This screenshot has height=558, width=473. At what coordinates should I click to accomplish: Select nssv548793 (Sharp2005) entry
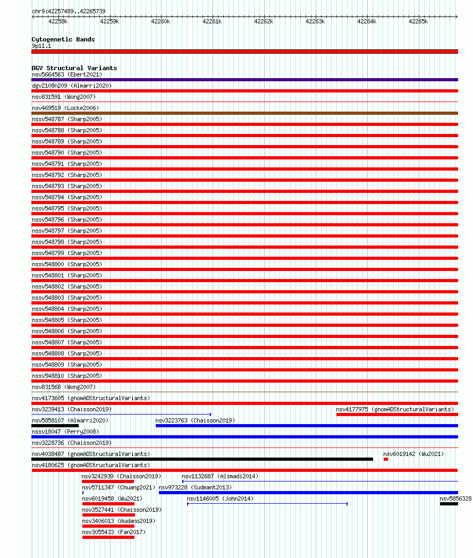[x=67, y=186]
